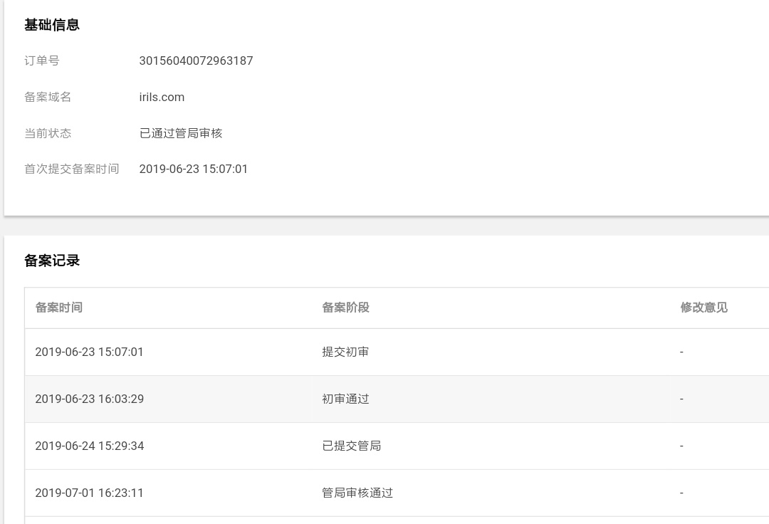Screen dimensions: 769x524
Task: Click the domain name irils.com
Action: click(162, 97)
